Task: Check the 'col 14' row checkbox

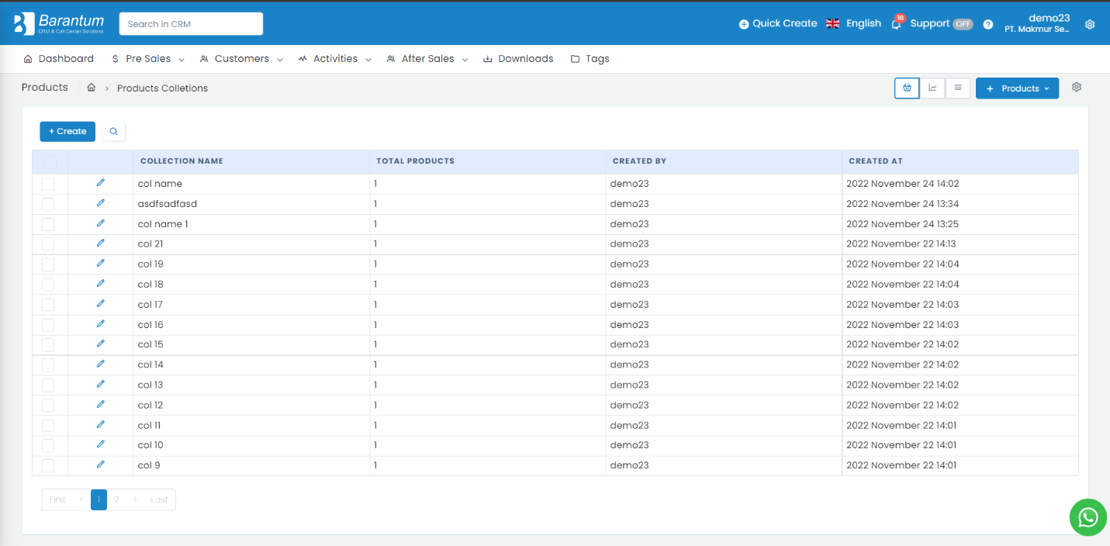Action: 48,365
